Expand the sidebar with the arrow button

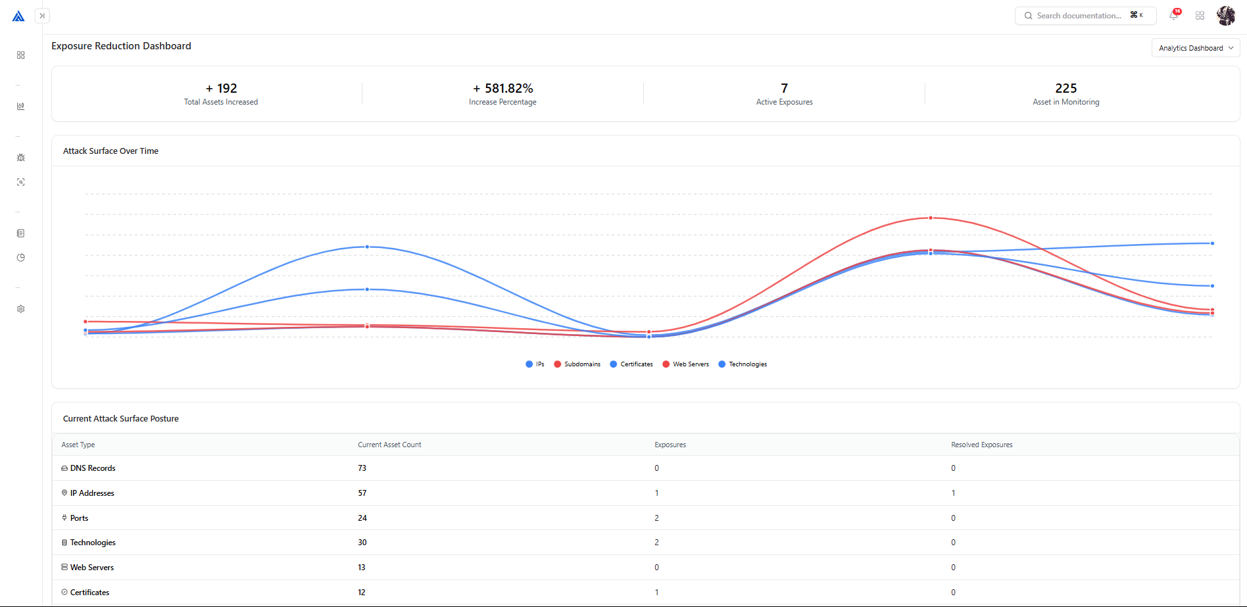pos(42,16)
